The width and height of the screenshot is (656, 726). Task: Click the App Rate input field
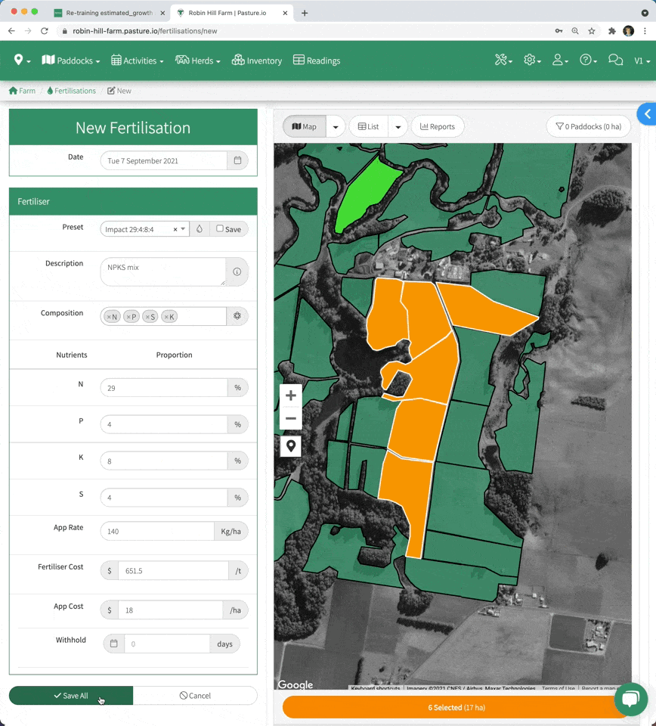tap(157, 531)
